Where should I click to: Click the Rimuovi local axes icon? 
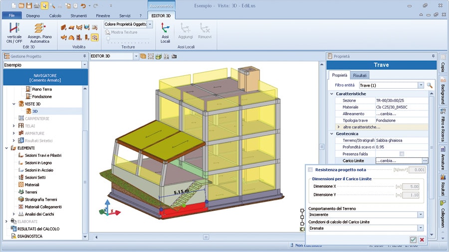click(x=205, y=28)
